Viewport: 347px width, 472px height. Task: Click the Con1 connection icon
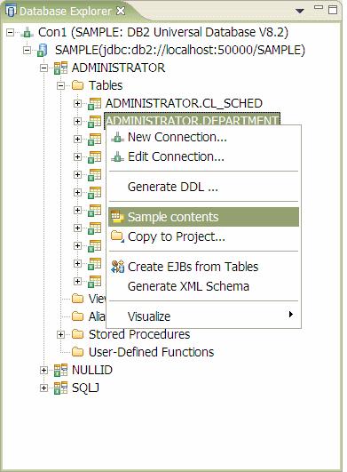(x=27, y=32)
